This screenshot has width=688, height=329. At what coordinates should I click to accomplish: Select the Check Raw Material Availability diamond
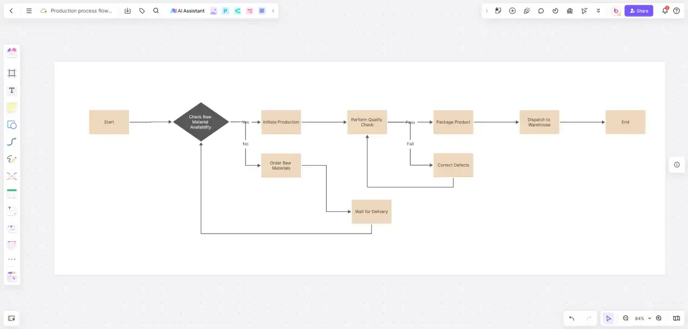click(200, 122)
